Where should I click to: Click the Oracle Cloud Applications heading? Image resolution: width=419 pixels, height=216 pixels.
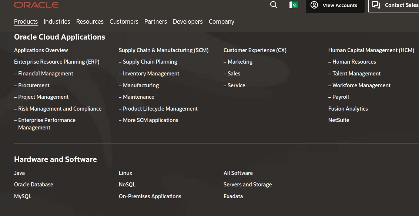60,37
